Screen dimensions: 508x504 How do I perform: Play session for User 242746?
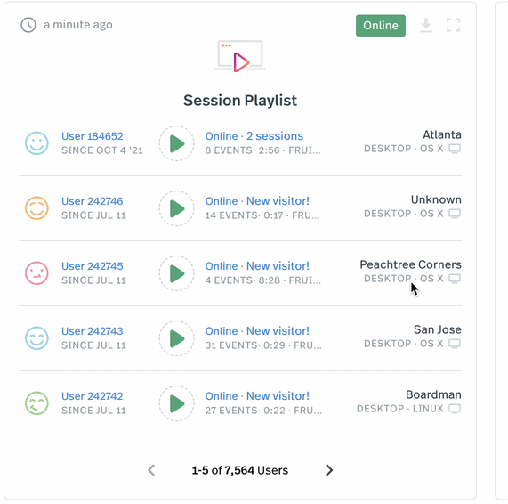click(x=176, y=208)
